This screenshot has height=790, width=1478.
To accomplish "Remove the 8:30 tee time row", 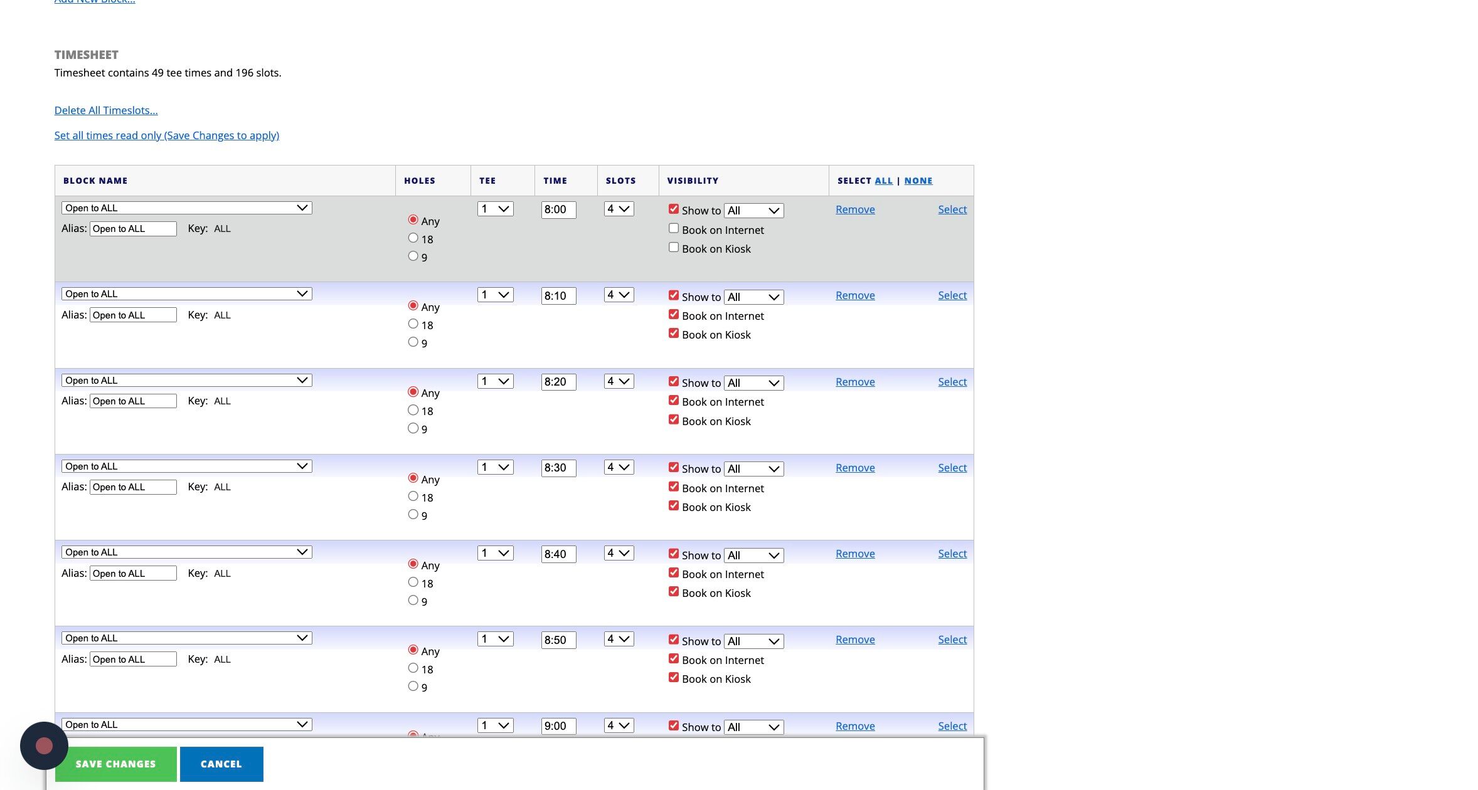I will tap(855, 468).
